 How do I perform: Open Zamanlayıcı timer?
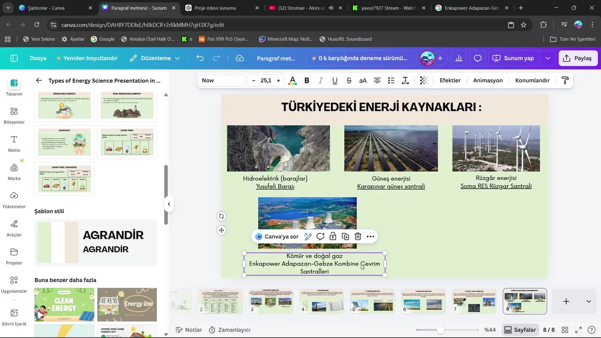coord(229,330)
